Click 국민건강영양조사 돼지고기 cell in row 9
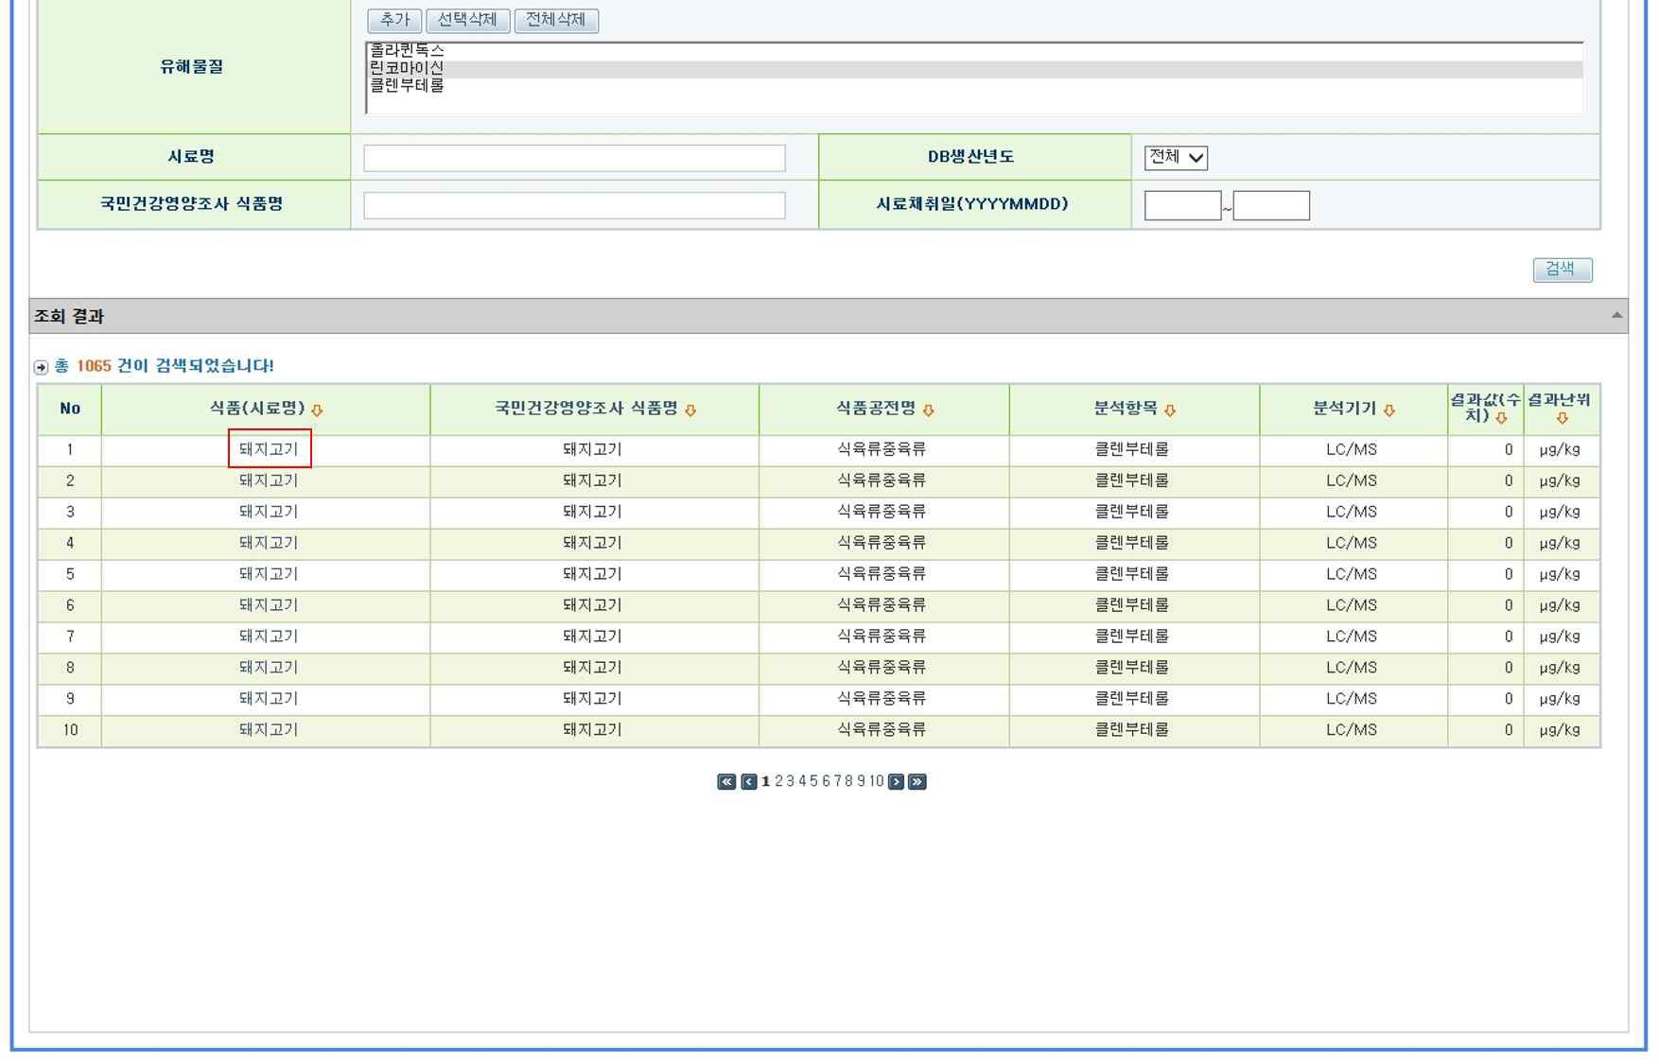1659x1064 pixels. pos(592,699)
